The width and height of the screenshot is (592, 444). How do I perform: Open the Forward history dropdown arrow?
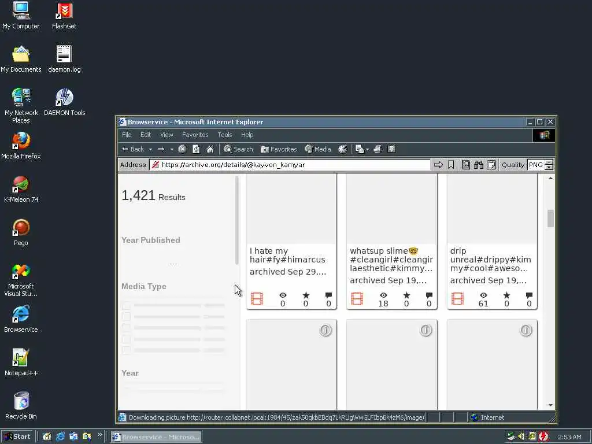(172, 149)
